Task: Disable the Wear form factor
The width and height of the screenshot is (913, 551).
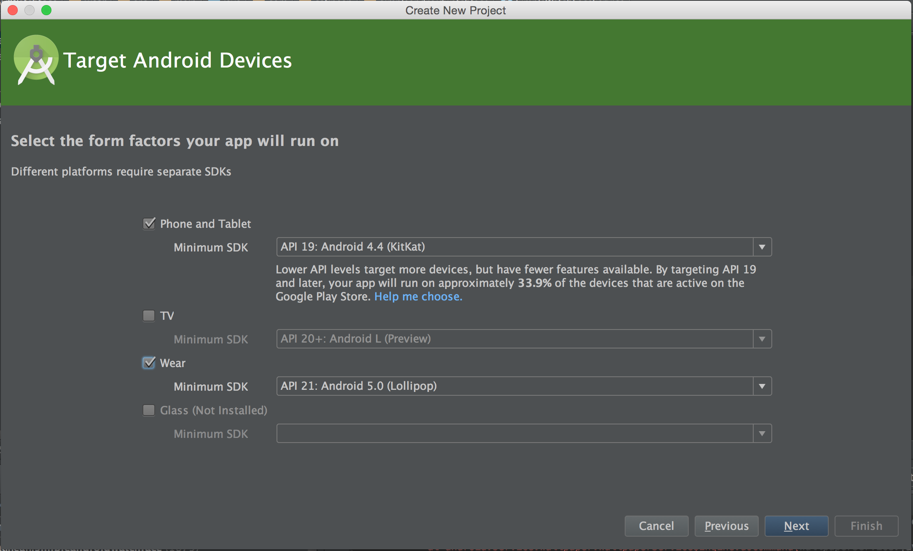Action: click(148, 363)
